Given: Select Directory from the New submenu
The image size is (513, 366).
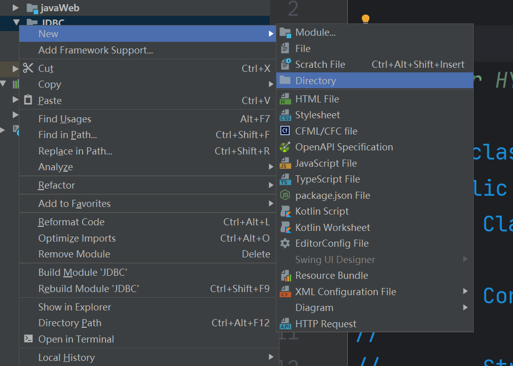Looking at the screenshot, I should coord(316,81).
